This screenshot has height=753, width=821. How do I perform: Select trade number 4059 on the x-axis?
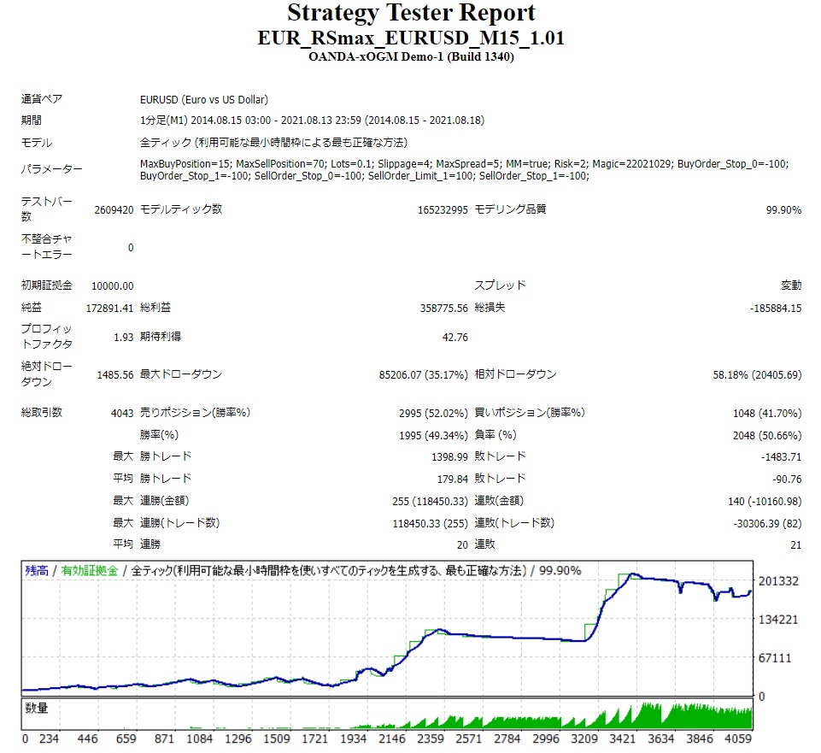pyautogui.click(x=738, y=738)
